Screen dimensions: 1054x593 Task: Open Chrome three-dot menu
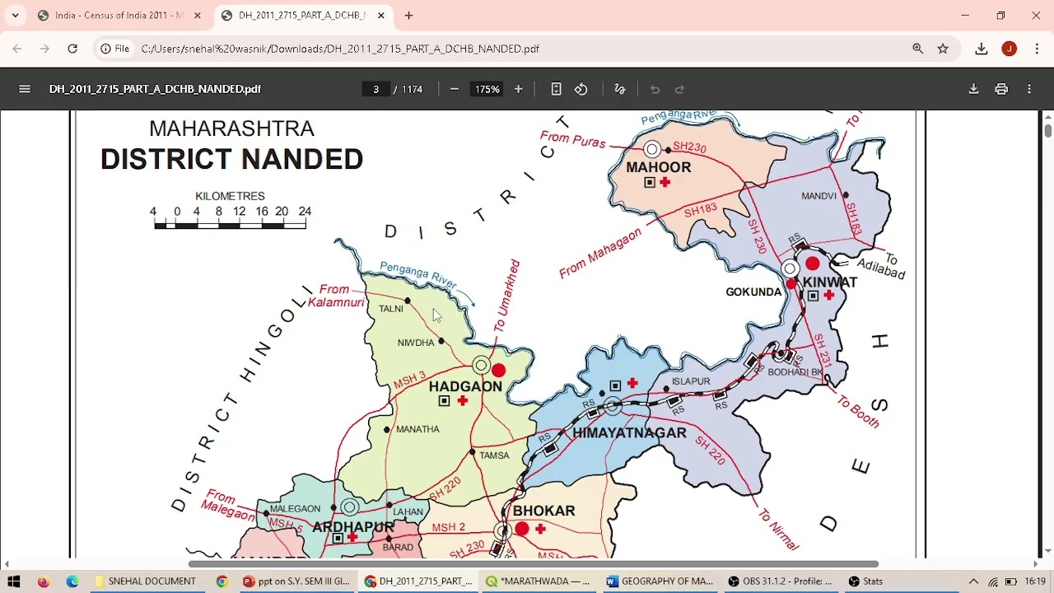[x=1036, y=49]
